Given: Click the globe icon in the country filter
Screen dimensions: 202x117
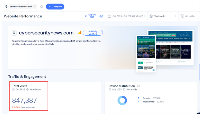Looking at the screenshot, I should coord(151,16).
